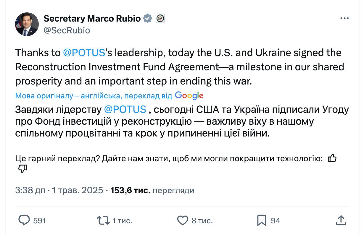The width and height of the screenshot is (364, 234).
Task: Click the original-language translation notice link
Action: pos(94,96)
